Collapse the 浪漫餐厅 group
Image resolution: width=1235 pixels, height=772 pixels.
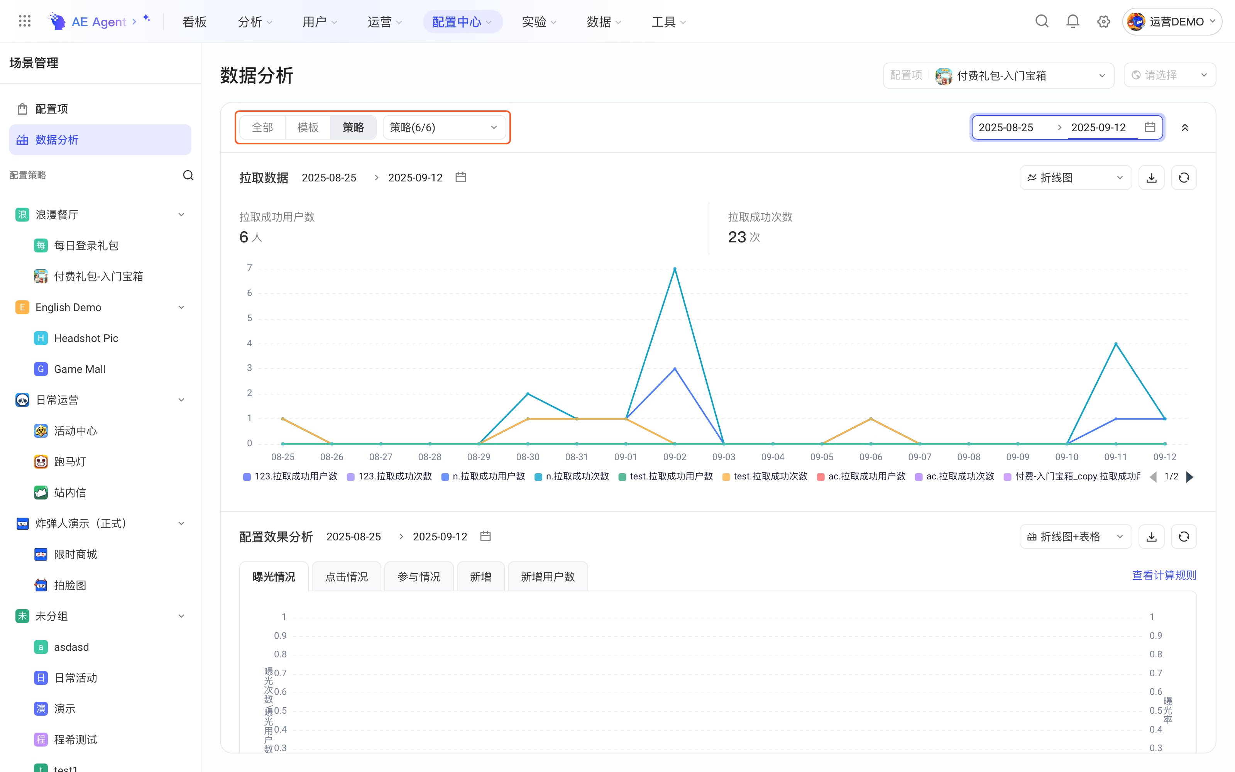(x=181, y=215)
